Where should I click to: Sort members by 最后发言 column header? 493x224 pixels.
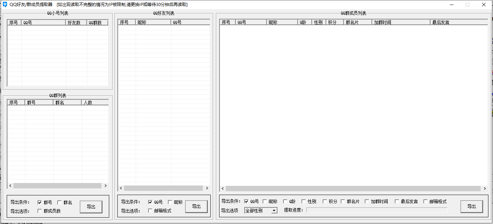coord(459,22)
